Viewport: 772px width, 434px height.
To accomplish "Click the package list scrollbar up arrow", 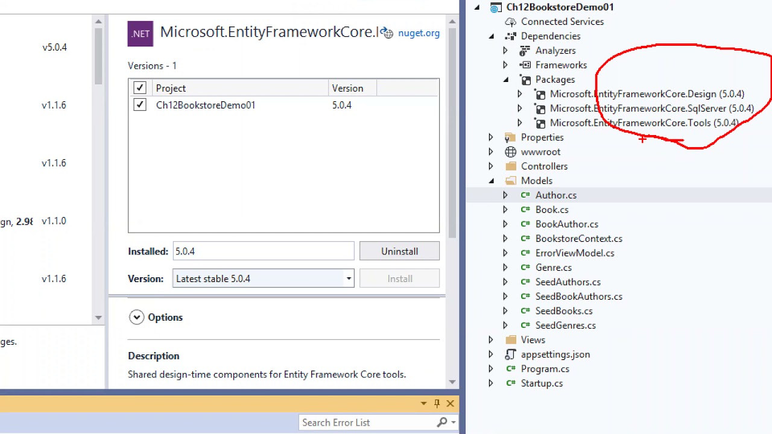I will tap(98, 22).
